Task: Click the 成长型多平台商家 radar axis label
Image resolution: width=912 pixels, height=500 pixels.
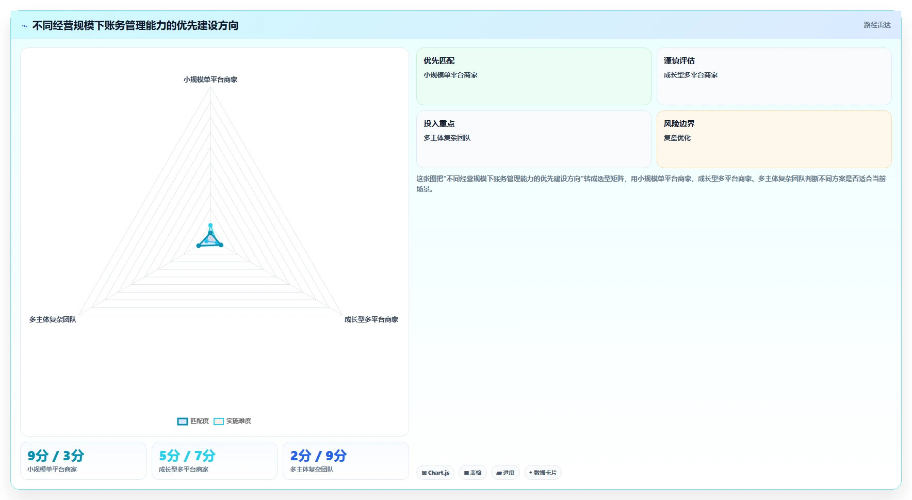Action: point(371,319)
